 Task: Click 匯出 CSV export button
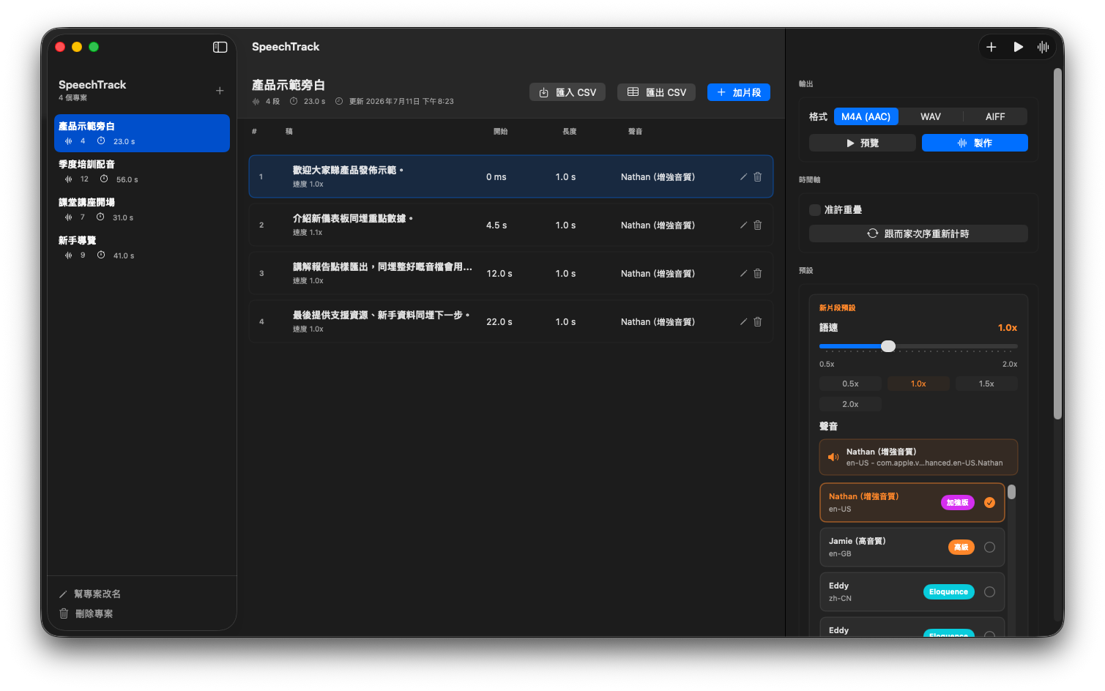(657, 92)
